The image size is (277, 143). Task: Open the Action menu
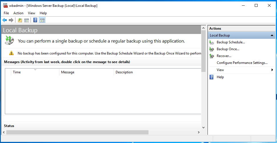point(18,13)
